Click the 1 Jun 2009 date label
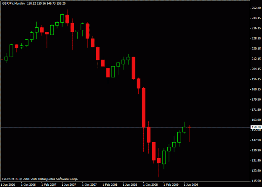The image size is (262, 187). 191,184
